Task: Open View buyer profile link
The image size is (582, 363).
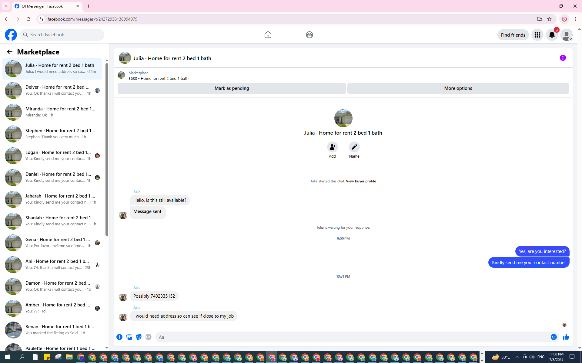Action: pos(361,181)
